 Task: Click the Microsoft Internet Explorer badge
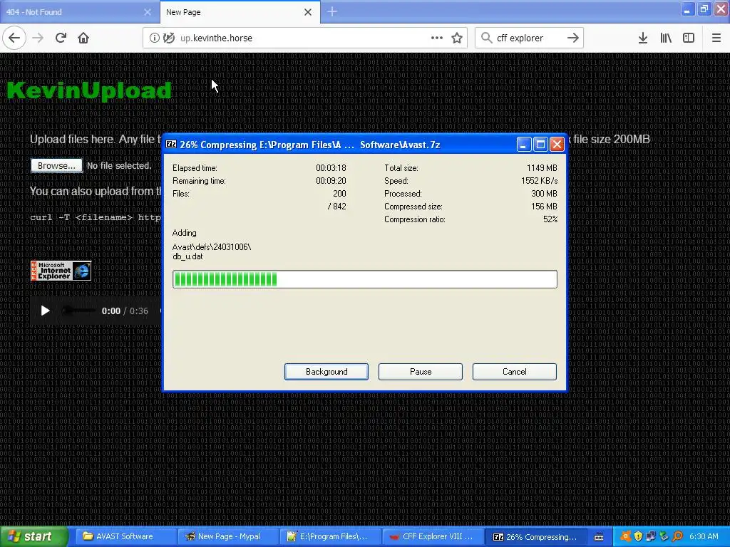click(61, 271)
